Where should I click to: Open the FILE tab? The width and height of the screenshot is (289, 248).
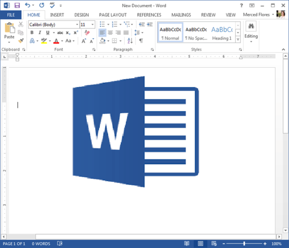(11, 15)
